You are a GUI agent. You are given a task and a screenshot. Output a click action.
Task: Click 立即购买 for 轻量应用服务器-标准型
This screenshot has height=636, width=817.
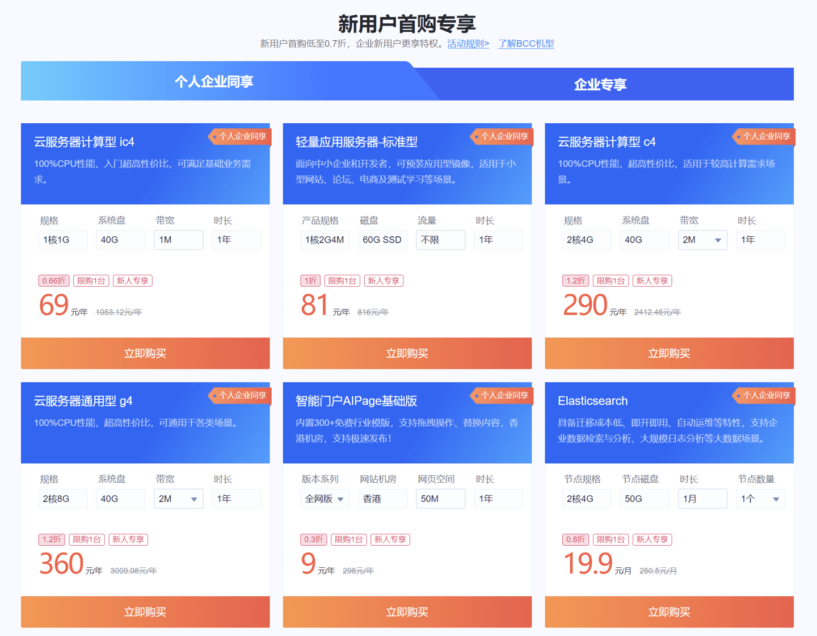click(407, 353)
